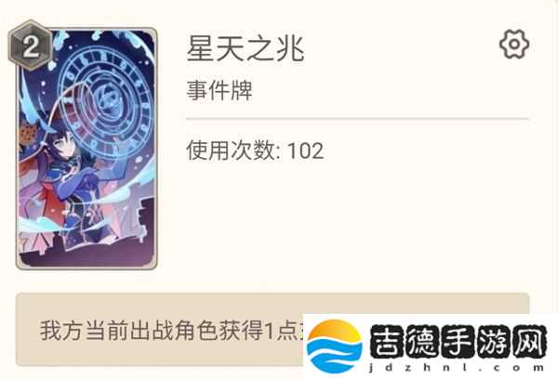Open the 吉德手游网 site name
The width and height of the screenshot is (558, 379).
pos(458,341)
